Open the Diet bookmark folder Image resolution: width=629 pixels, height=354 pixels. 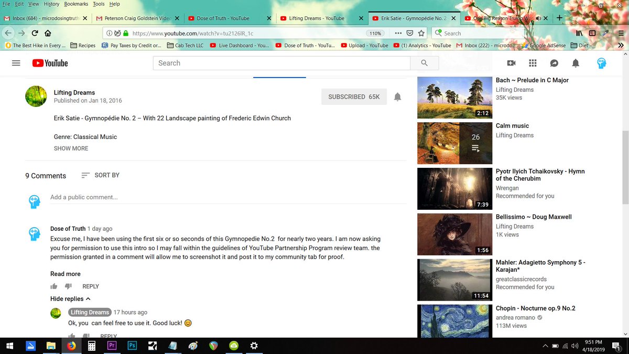click(579, 46)
